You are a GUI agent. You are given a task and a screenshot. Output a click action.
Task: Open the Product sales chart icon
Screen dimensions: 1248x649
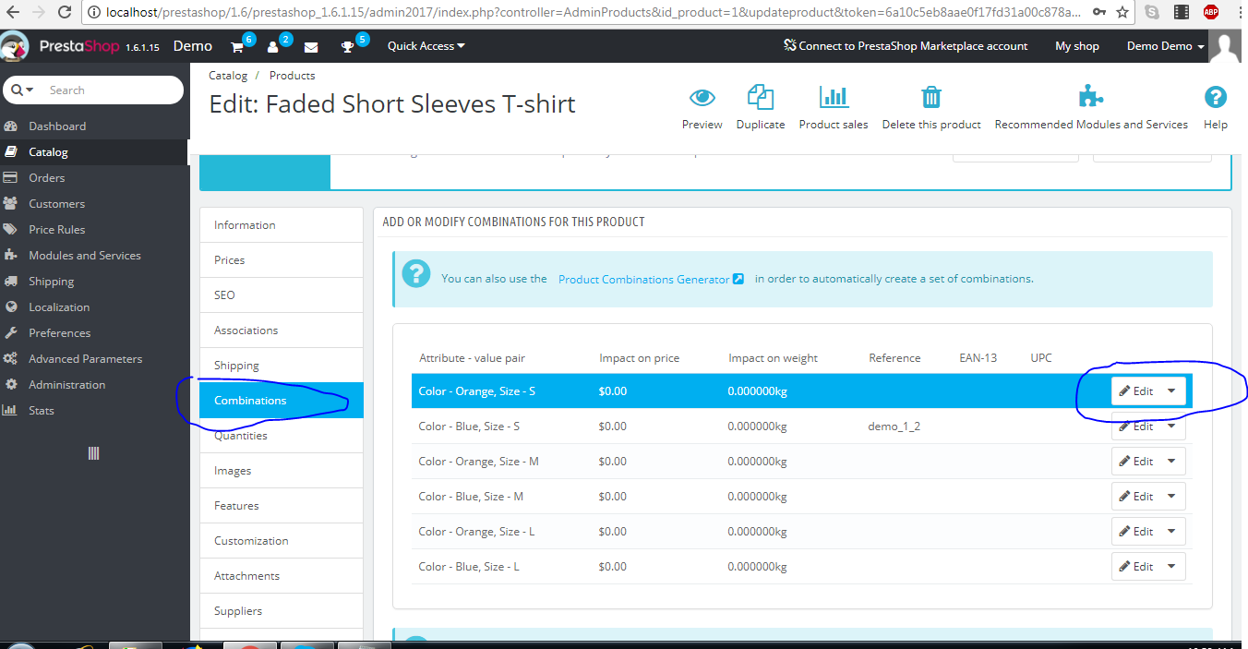coord(834,97)
